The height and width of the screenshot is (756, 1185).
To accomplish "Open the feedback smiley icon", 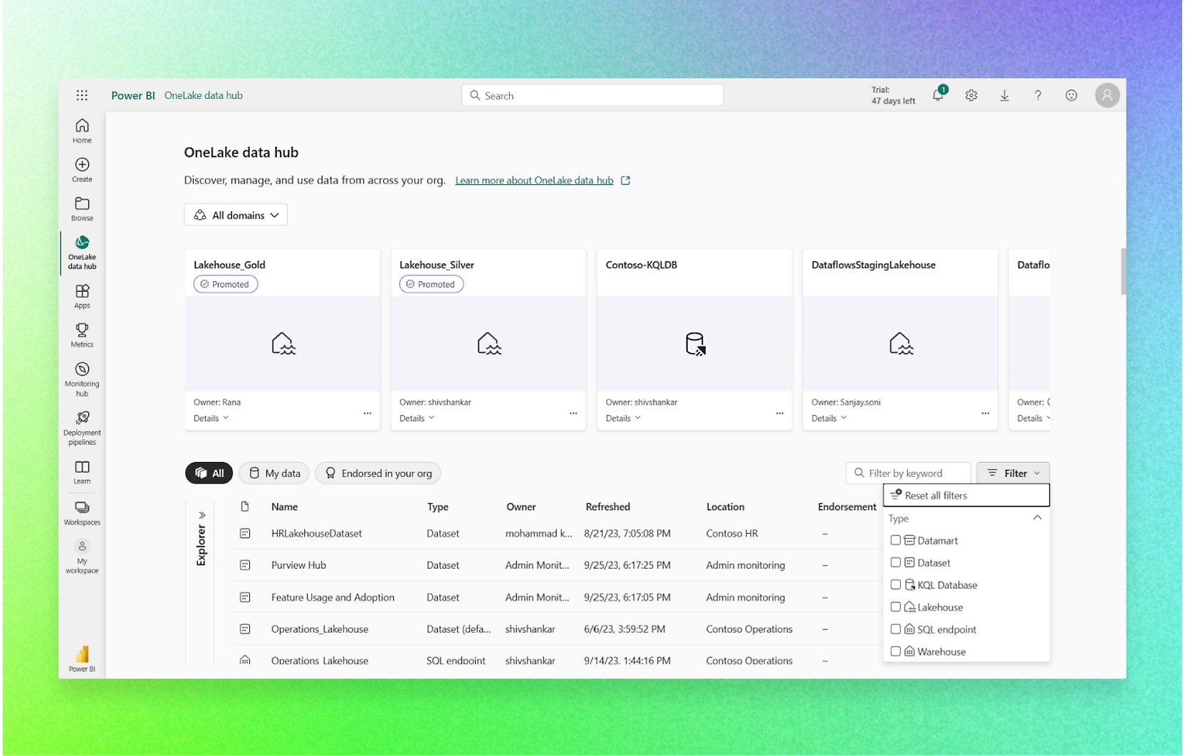I will [x=1071, y=95].
